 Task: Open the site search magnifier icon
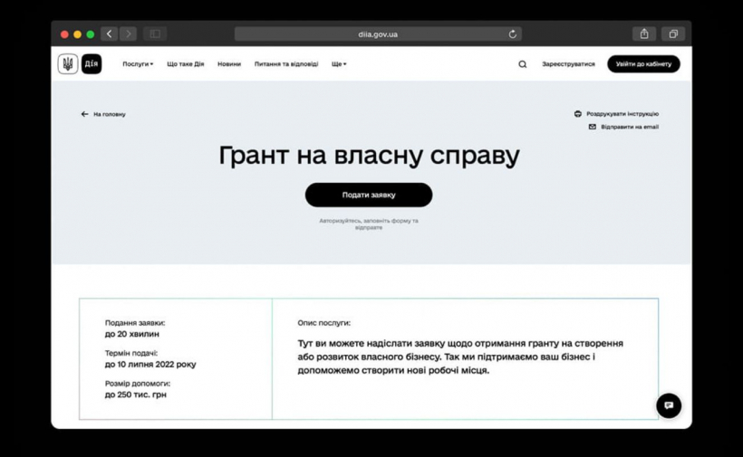pos(522,64)
